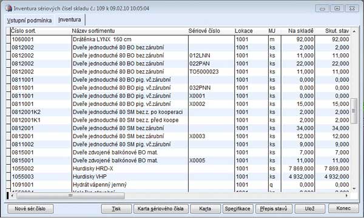Image resolution: width=364 pixels, height=218 pixels.
Task: Click Dveře jednoduché 80 SM před koope
Action: point(130,120)
